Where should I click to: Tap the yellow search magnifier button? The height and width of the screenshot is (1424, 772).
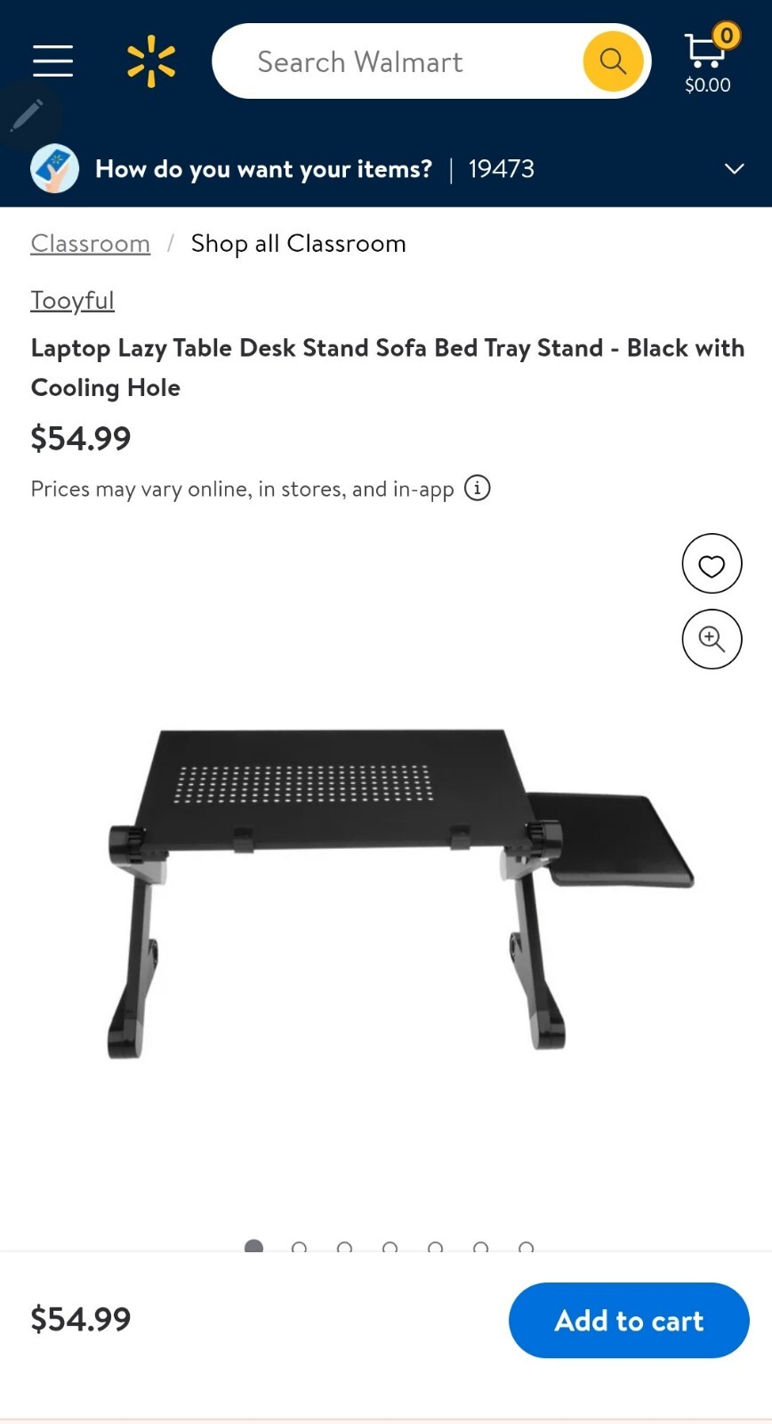pyautogui.click(x=613, y=61)
